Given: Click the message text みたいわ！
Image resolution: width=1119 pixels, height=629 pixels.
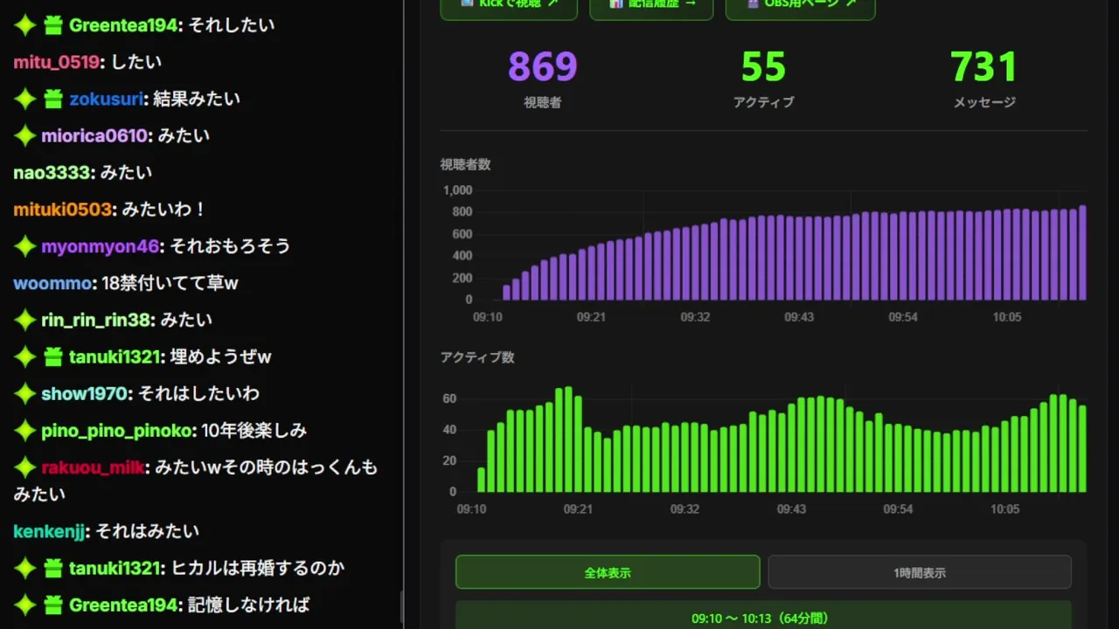Looking at the screenshot, I should pos(164,210).
